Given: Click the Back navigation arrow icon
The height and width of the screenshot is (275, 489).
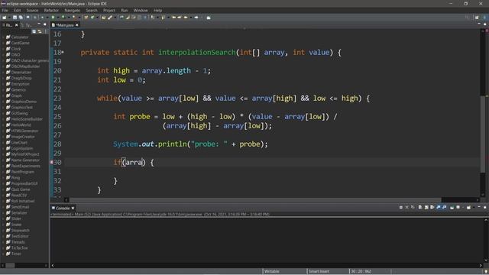Looking at the screenshot, I should 186,18.
